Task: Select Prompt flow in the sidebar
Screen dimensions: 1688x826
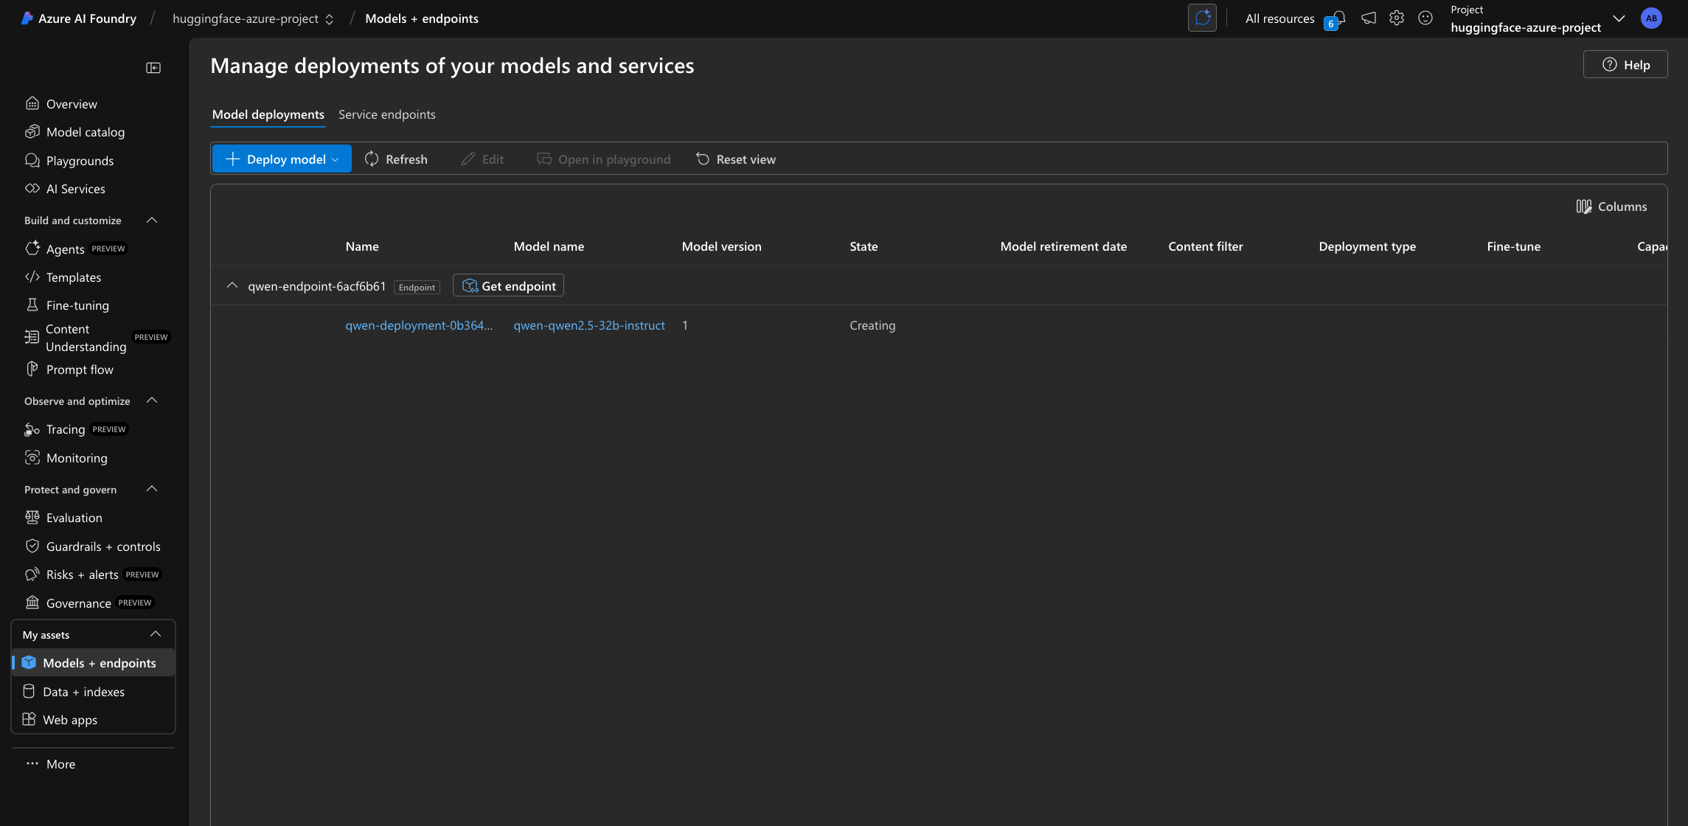Action: click(79, 369)
